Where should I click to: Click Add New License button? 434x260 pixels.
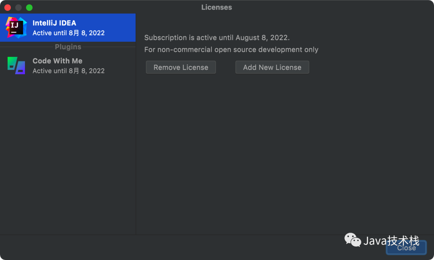pos(272,67)
